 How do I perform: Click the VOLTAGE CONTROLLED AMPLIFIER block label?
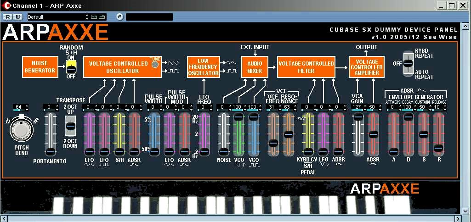click(367, 67)
